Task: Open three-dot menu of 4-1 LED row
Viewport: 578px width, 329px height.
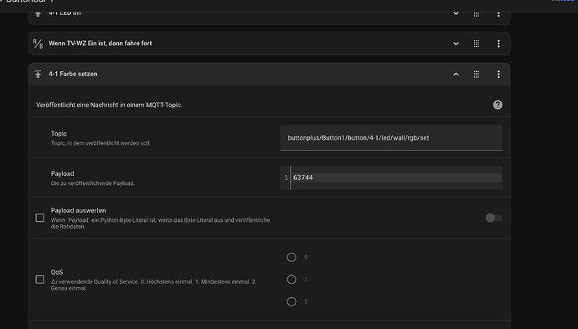Action: click(x=498, y=14)
